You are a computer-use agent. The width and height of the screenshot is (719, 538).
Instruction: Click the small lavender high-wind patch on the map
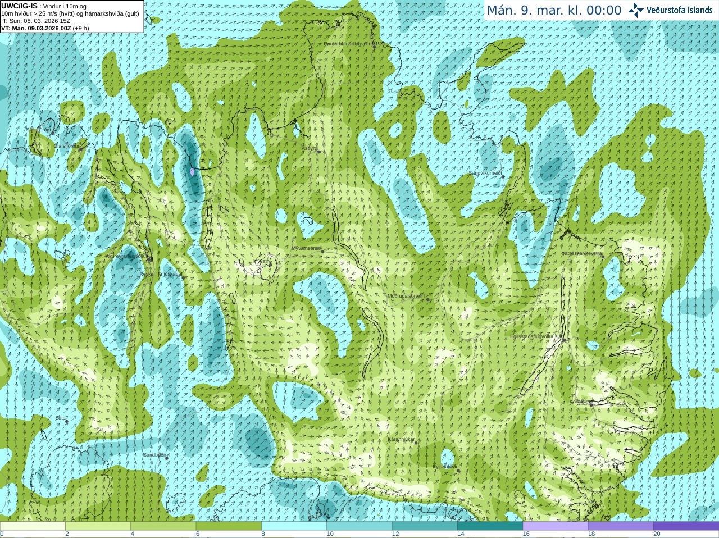click(193, 172)
